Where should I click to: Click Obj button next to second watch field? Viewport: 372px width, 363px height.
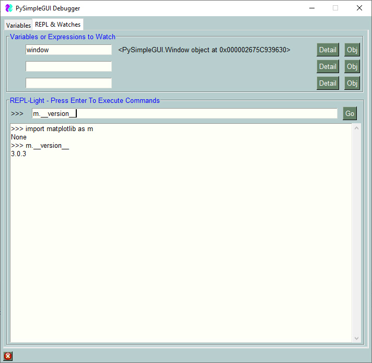pyautogui.click(x=352, y=66)
